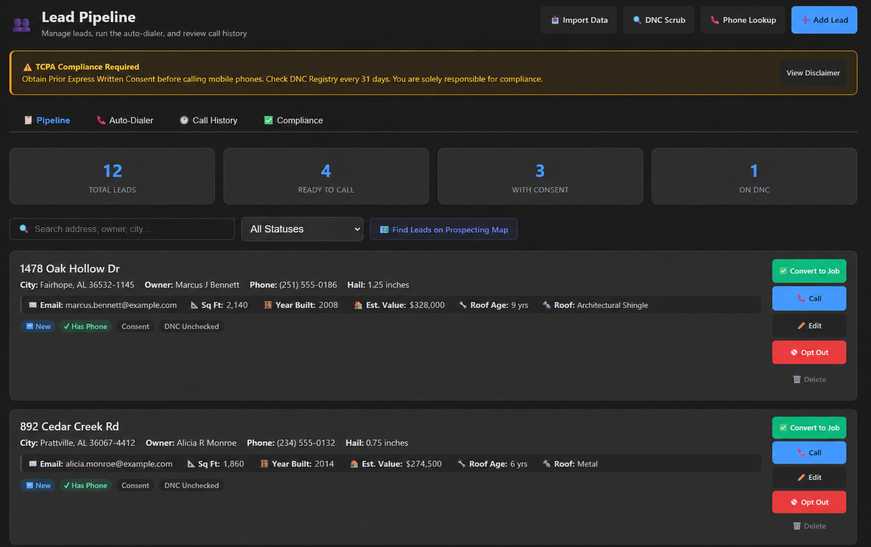This screenshot has width=871, height=547.
Task: Delete the 1478 Oak Hollow Dr lead
Action: pos(809,379)
